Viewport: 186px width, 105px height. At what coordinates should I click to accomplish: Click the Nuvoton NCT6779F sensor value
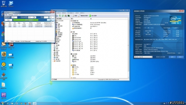point(98,23)
